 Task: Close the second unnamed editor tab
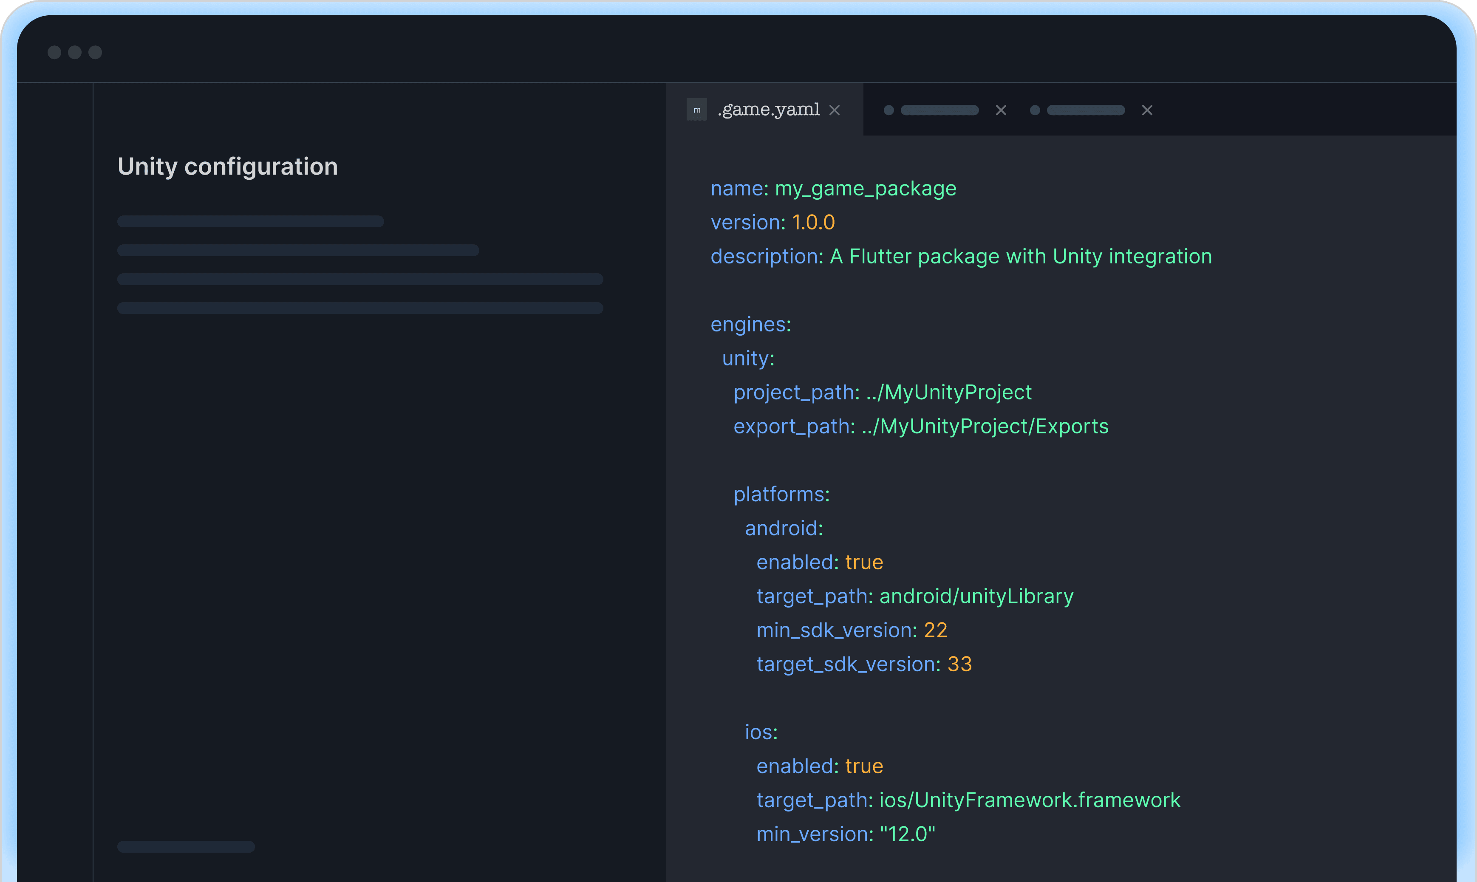pos(1001,110)
